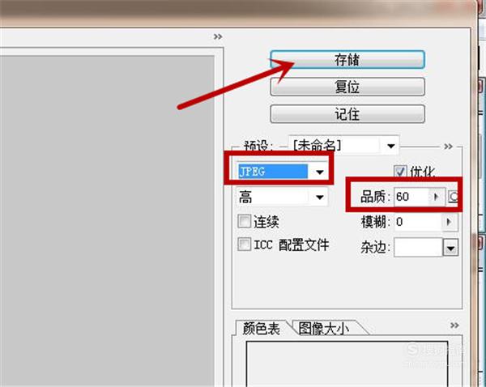Open the 高 quality level dropdown
This screenshot has width=486, height=387.
pos(282,197)
